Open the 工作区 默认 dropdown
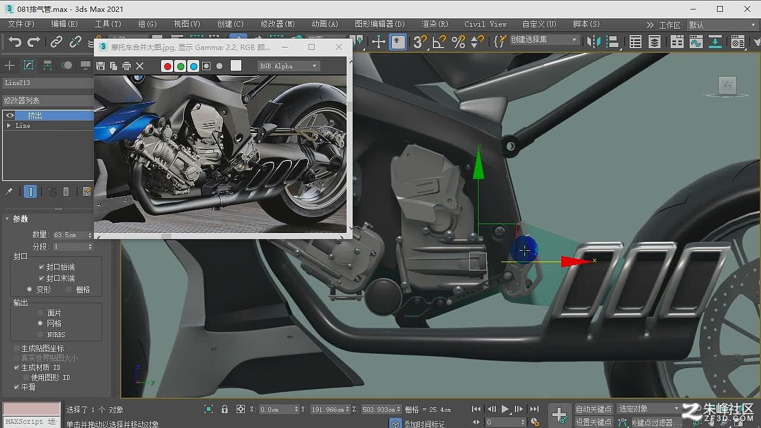Viewport: 761px width, 428px height. [722, 25]
